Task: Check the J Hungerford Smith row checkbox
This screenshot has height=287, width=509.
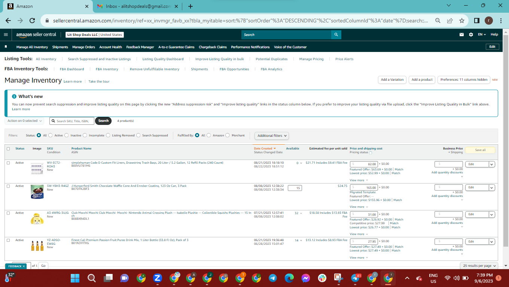Action: tap(8, 186)
